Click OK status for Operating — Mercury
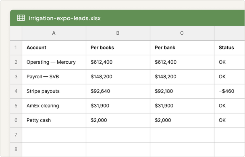The image size is (245, 157). pyautogui.click(x=230, y=62)
